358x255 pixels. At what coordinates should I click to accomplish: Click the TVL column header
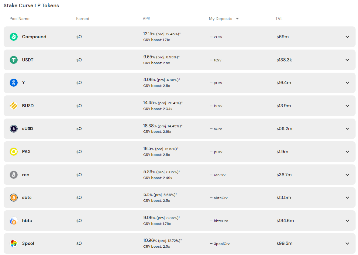tap(279, 19)
